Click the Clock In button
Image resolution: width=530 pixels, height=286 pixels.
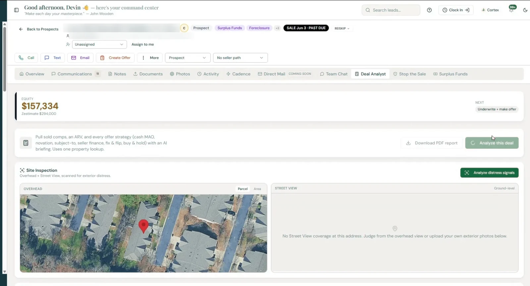point(456,10)
